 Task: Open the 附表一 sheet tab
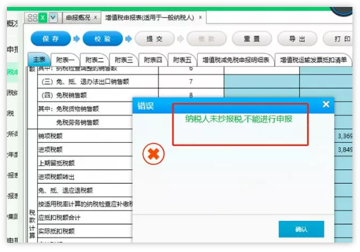tap(65, 60)
